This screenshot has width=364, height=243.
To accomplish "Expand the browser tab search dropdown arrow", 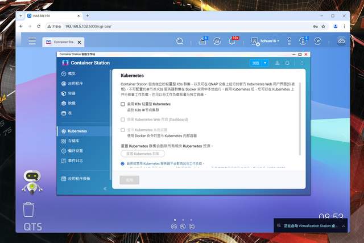I will click(x=20, y=16).
